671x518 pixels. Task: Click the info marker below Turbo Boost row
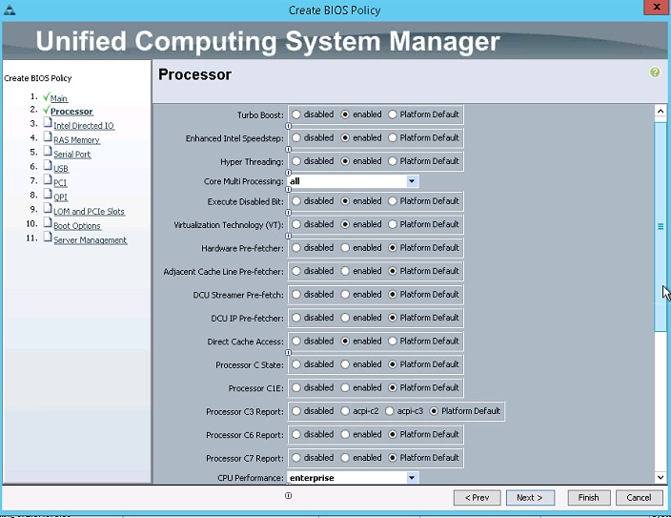point(289,126)
